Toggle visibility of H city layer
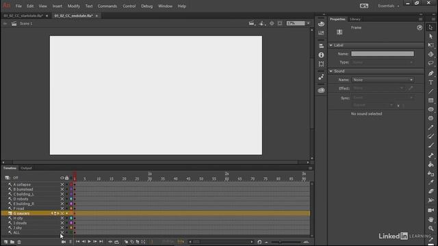This screenshot has width=438, height=246. [x=62, y=218]
